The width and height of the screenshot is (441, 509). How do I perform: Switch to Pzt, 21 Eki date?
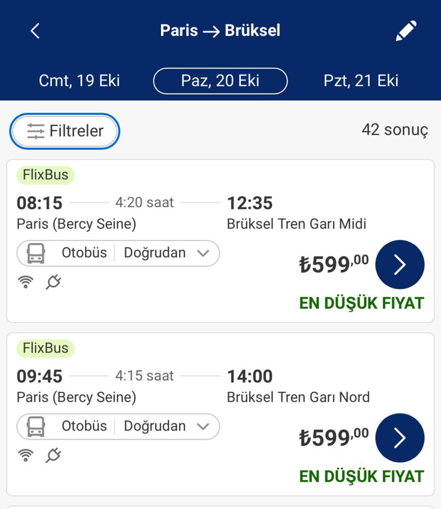click(x=361, y=81)
